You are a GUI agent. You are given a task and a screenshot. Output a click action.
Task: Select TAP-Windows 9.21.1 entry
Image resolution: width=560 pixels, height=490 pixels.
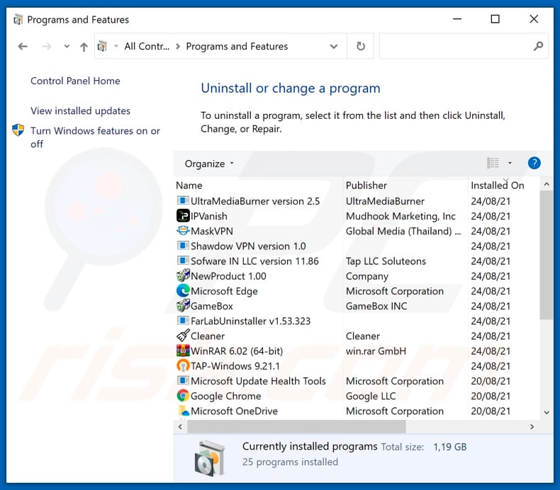pos(235,366)
